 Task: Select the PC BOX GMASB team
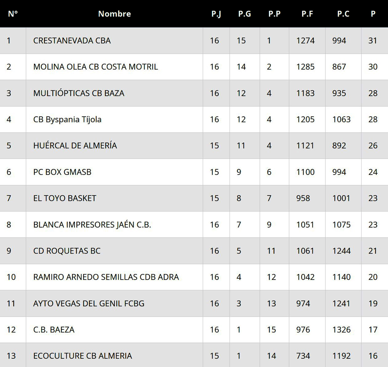click(62, 172)
